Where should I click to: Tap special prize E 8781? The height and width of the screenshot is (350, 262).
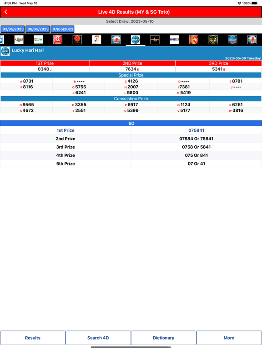point(236,81)
